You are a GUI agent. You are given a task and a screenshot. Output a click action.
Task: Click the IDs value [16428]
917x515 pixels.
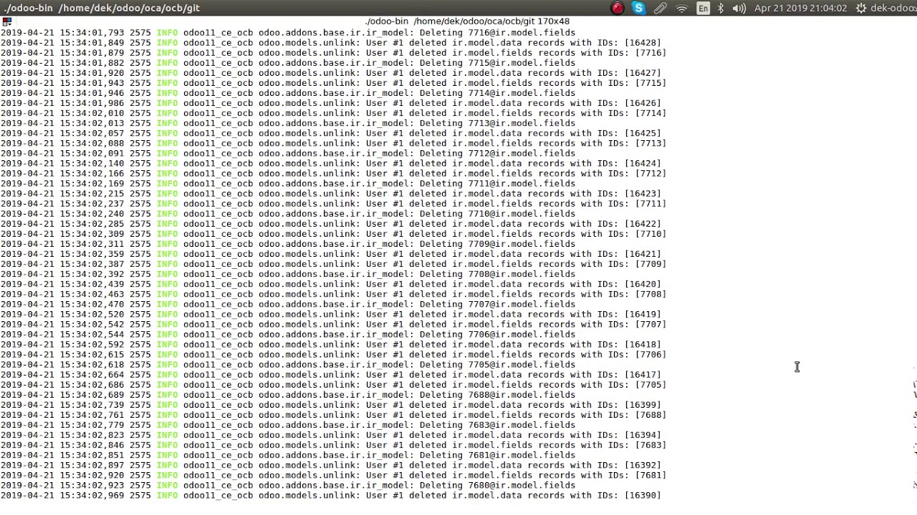point(643,43)
